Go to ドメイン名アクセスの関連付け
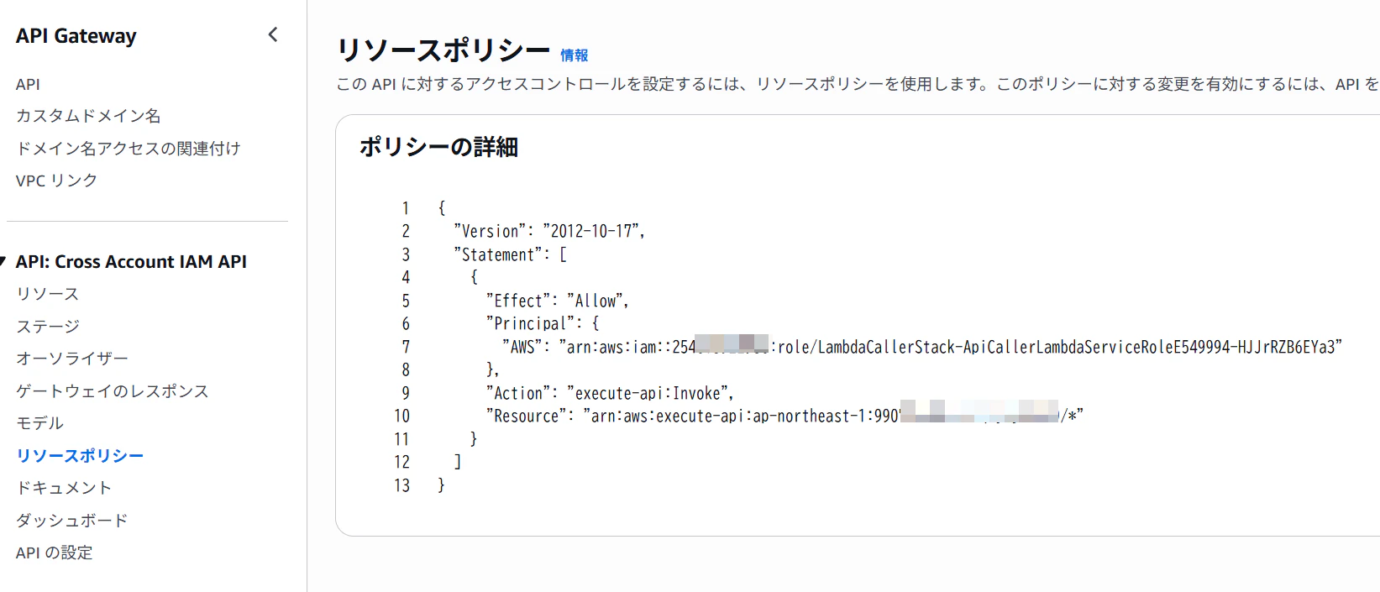 129,148
